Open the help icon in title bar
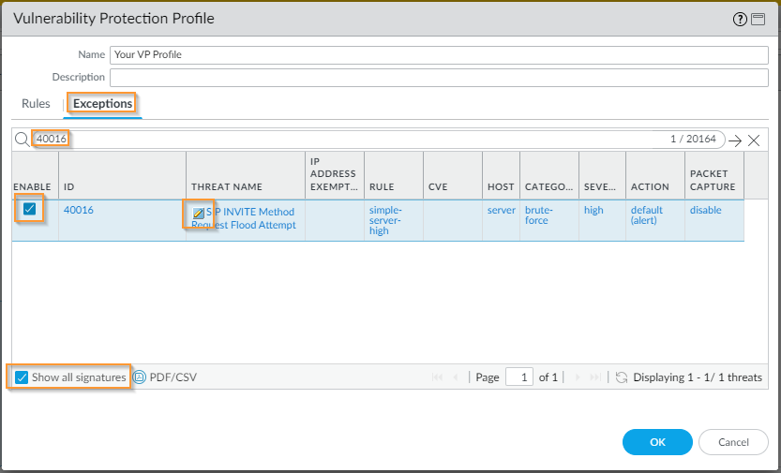The image size is (781, 473). 742,19
